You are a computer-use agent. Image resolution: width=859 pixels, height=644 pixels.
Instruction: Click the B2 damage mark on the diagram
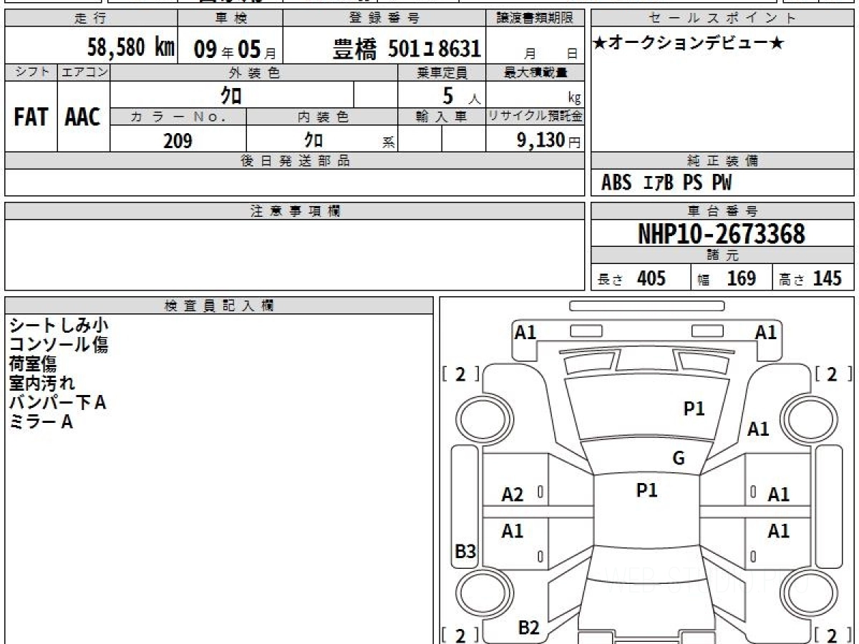coord(528,628)
